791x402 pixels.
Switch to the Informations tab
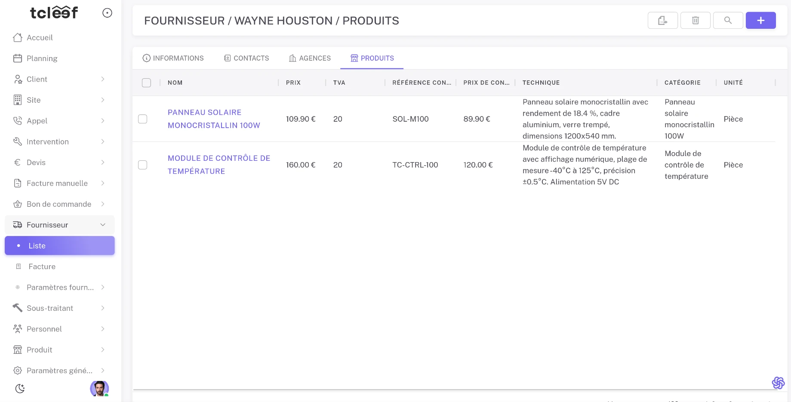(x=173, y=58)
